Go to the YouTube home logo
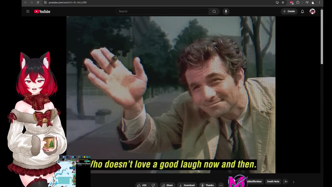 (42, 11)
